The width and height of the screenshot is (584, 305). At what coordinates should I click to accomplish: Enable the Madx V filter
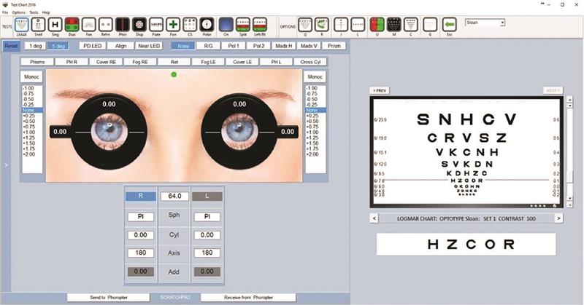pos(309,46)
